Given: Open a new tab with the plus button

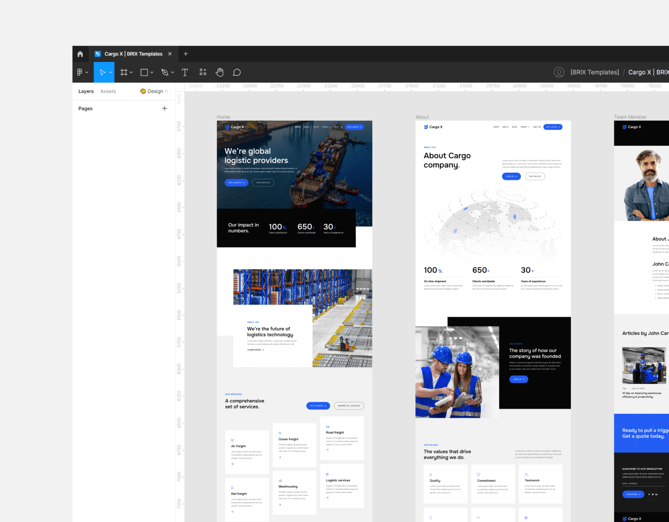Looking at the screenshot, I should [x=186, y=53].
